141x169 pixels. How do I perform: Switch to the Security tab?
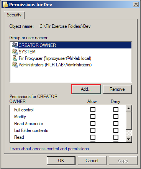pyautogui.click(x=14, y=15)
